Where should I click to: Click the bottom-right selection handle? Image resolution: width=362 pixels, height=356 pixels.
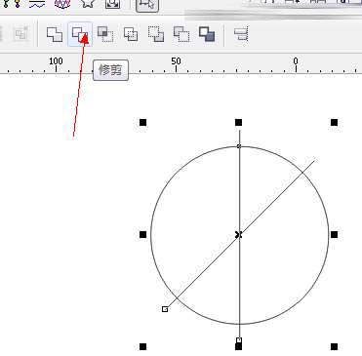coord(334,347)
